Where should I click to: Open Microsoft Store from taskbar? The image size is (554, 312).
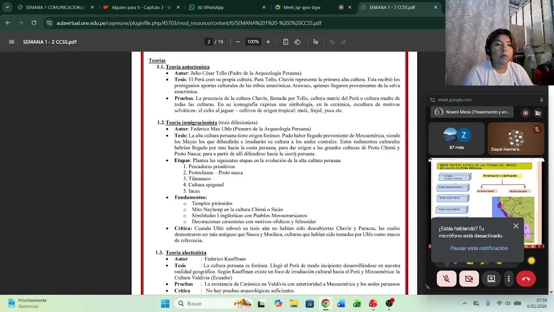[309, 304]
